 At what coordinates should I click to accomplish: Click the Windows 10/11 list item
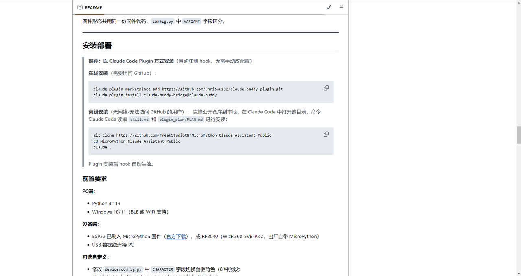click(130, 212)
